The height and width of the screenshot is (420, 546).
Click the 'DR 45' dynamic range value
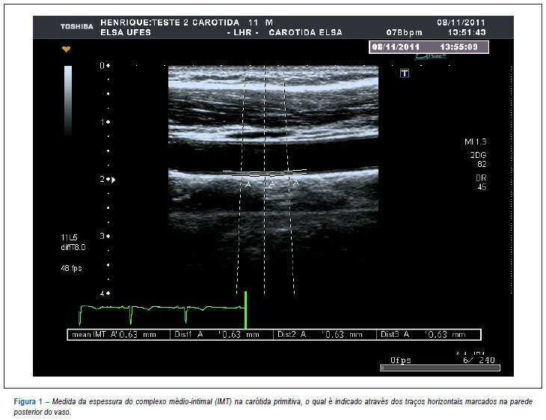pos(481,183)
